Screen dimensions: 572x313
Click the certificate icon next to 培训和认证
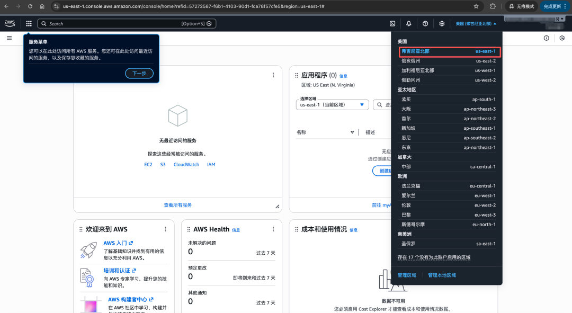(x=87, y=278)
